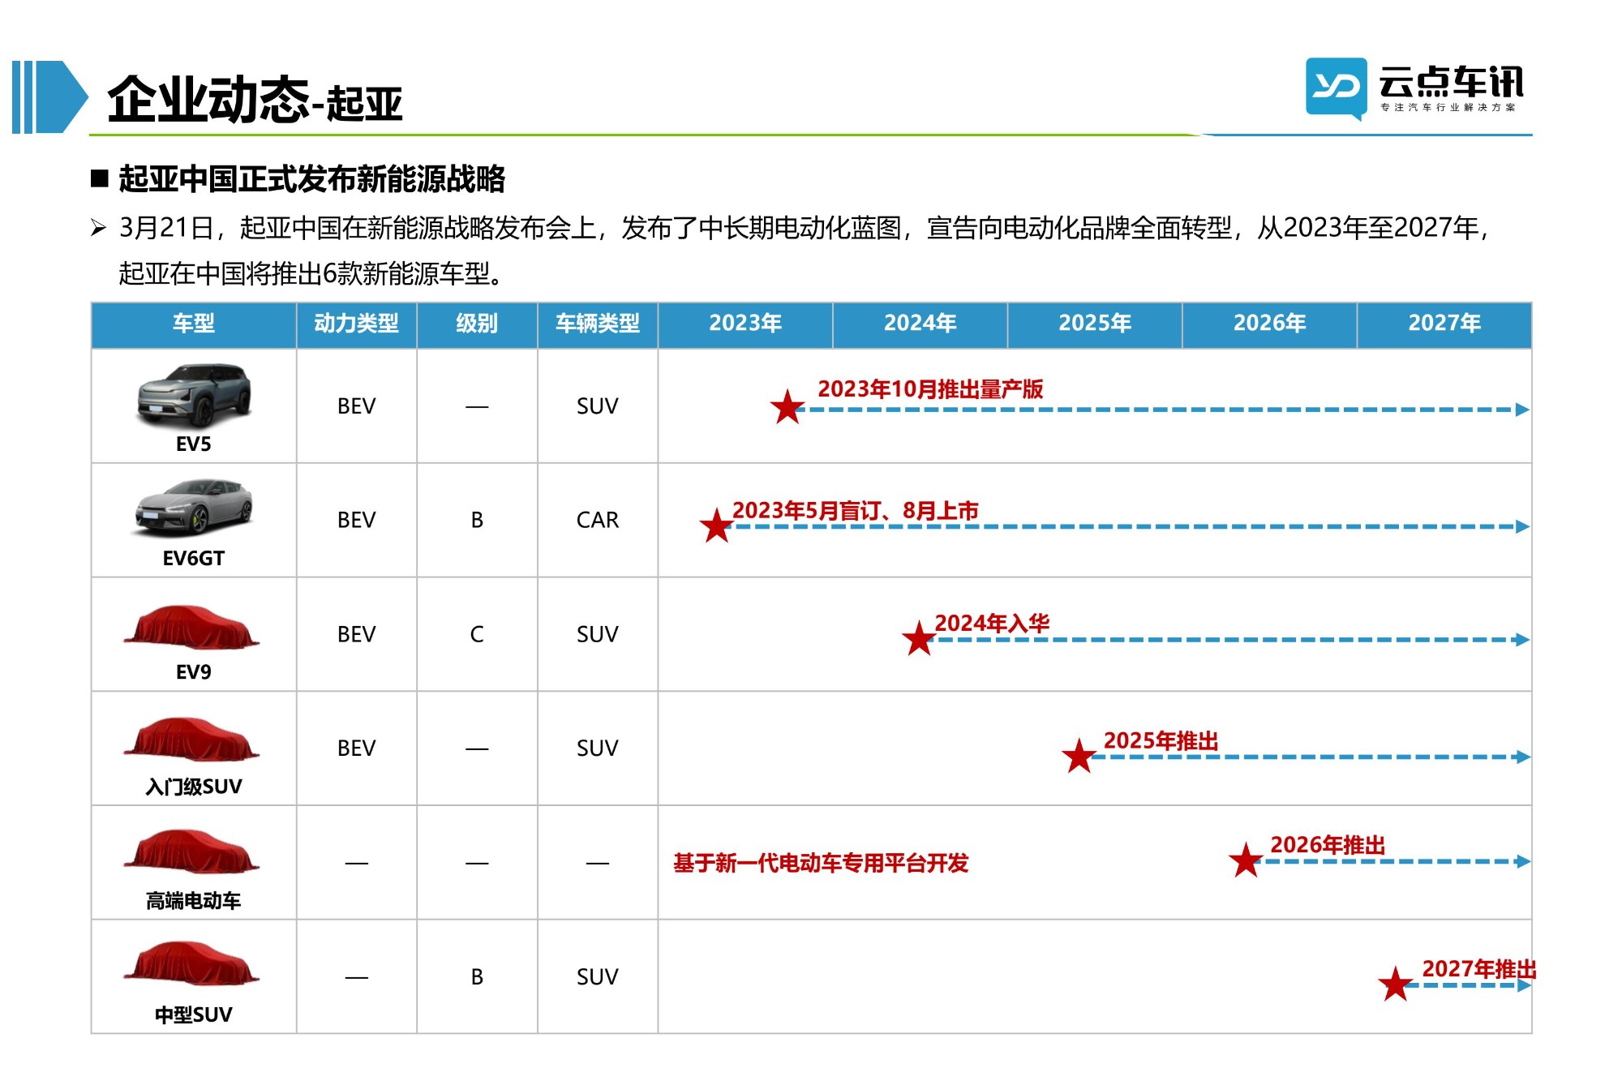The image size is (1622, 1081).
Task: Click the red star on EV6GT timeline
Action: (716, 526)
